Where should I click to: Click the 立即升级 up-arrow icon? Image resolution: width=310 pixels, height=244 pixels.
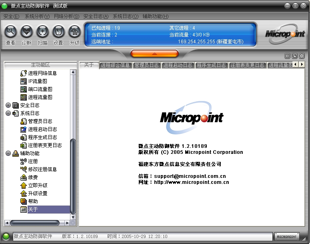point(24,186)
